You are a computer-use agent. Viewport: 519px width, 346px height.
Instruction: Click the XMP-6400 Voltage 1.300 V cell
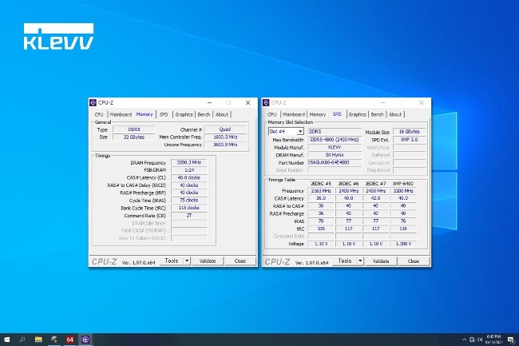coord(403,244)
